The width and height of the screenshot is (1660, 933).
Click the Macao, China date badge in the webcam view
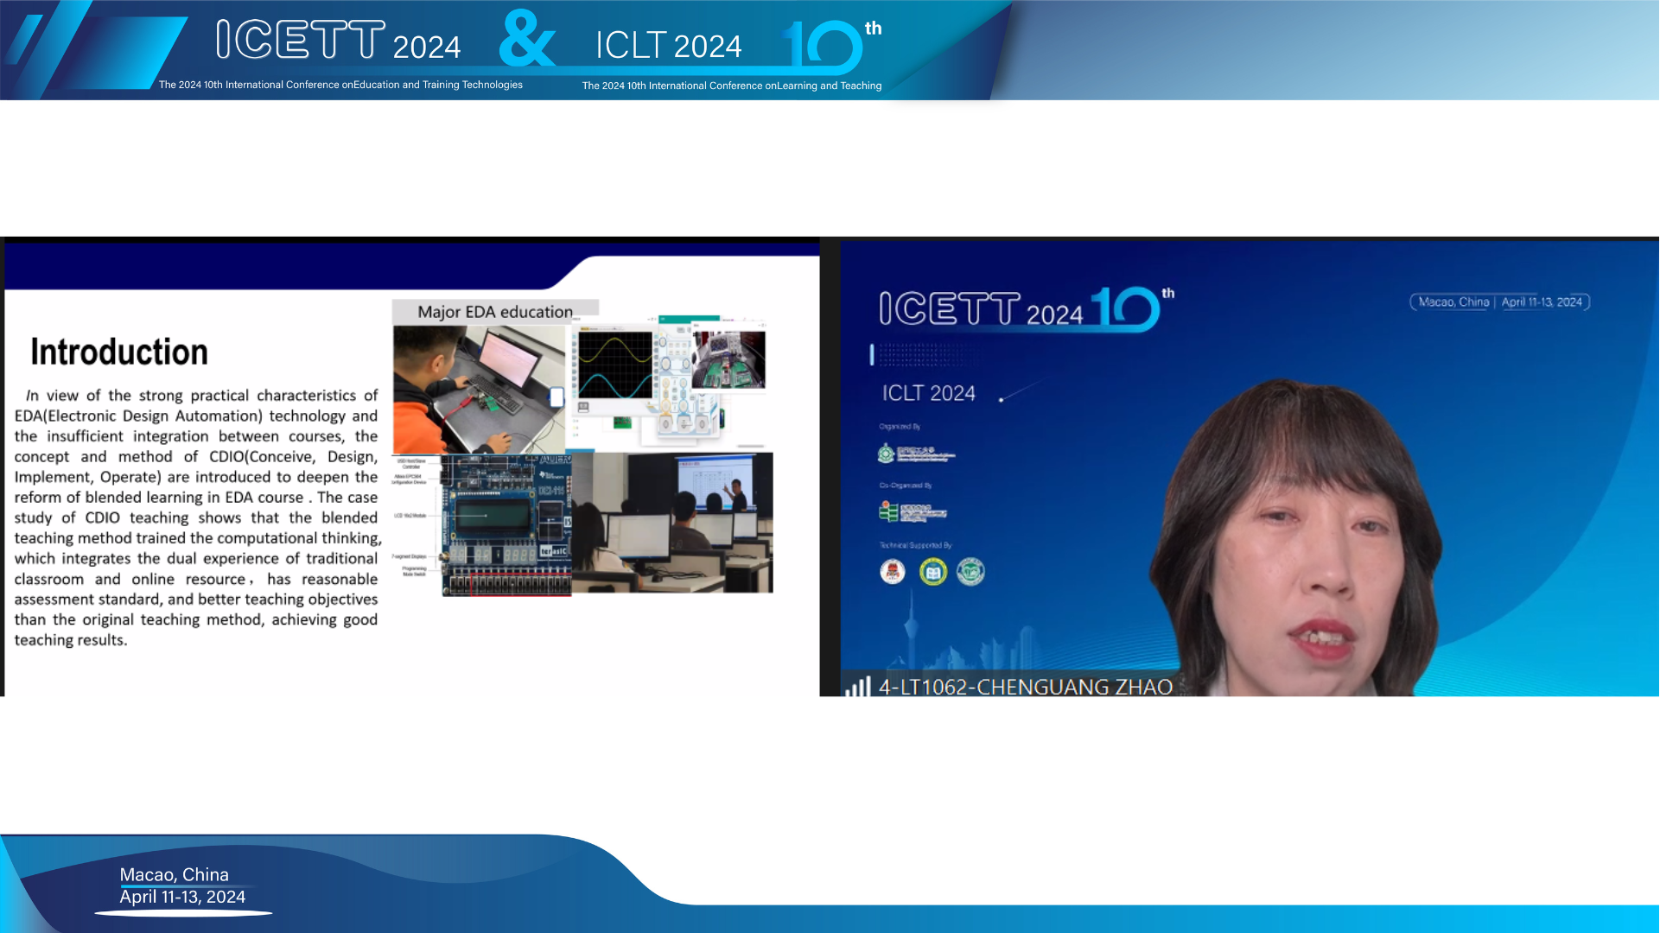[x=1499, y=302]
